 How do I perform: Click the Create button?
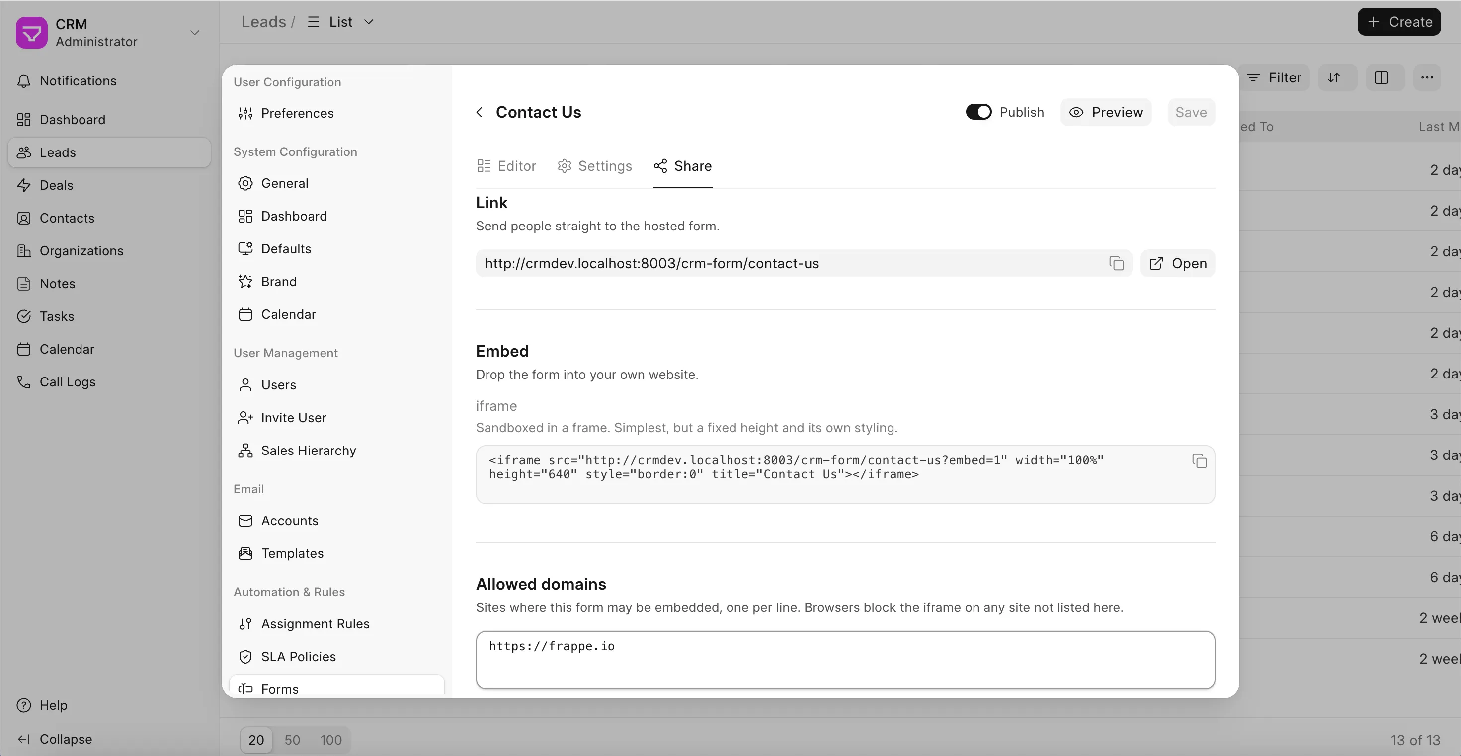coord(1399,22)
